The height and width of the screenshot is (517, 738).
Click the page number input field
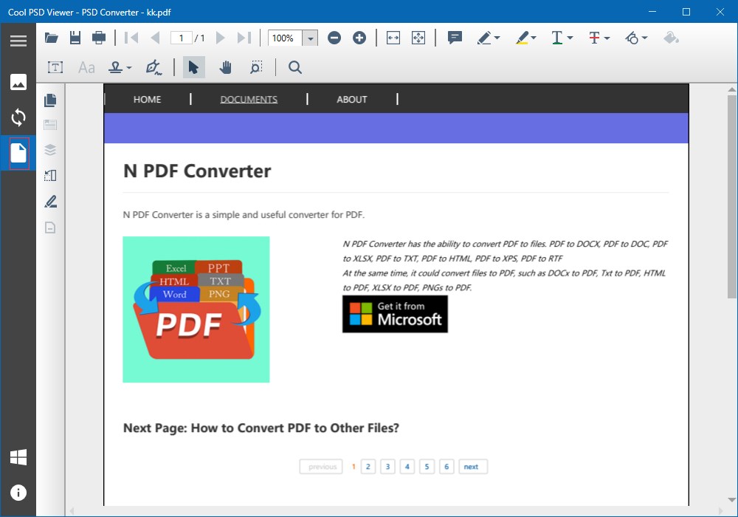click(182, 38)
